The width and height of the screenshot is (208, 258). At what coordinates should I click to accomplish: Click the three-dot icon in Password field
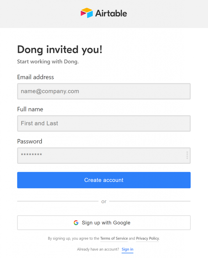[x=187, y=155]
